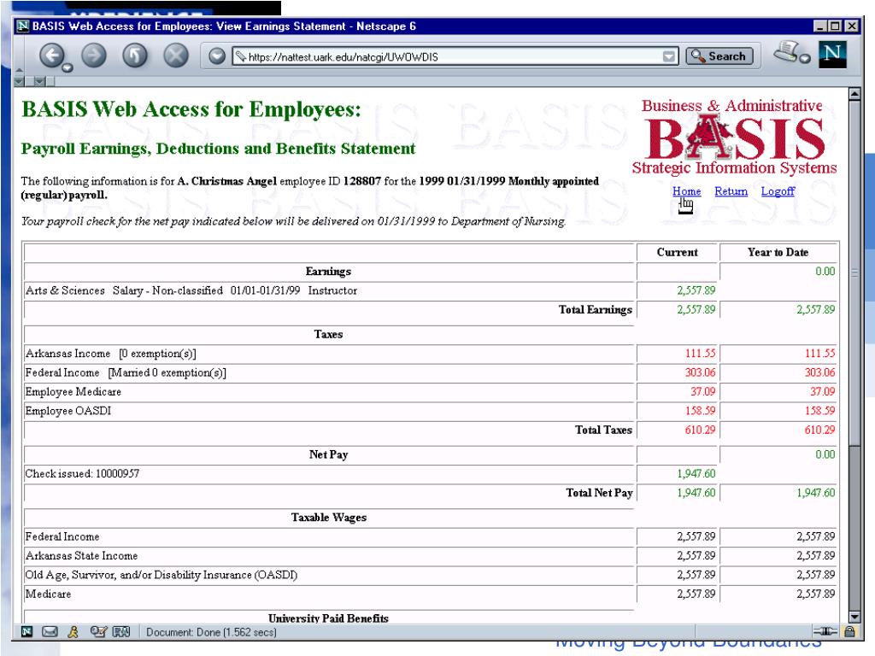Click the vertical scrollbar thumb

click(854, 272)
